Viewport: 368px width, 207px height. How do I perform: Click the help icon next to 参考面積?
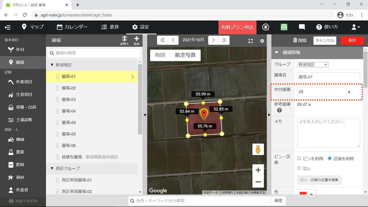coord(279,110)
